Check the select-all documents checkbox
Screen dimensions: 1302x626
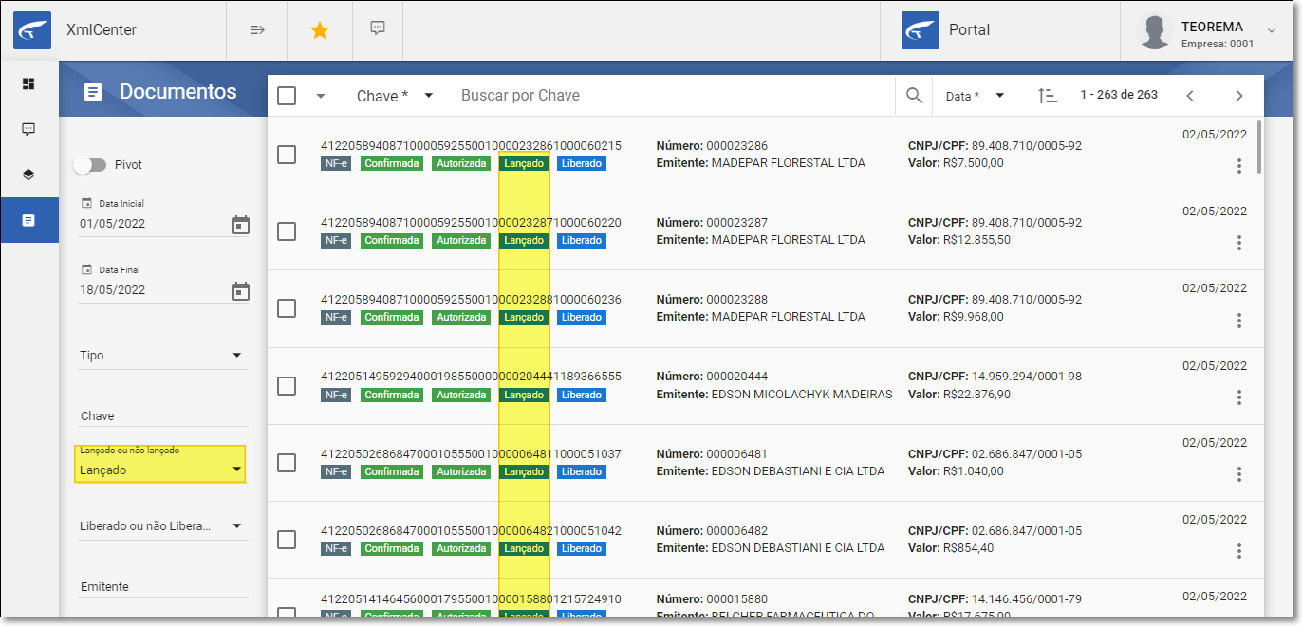[287, 96]
